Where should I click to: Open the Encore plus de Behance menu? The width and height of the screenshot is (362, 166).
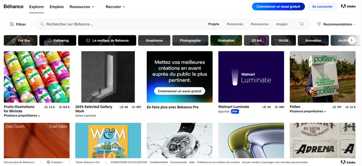20,162
